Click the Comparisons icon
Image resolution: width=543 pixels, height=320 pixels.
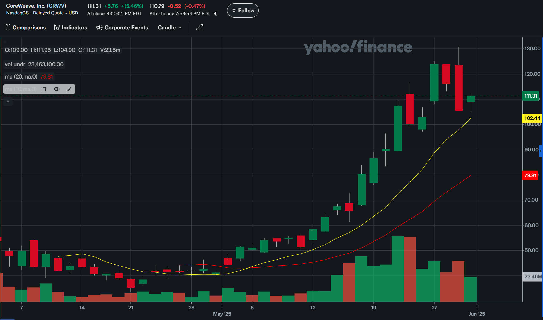point(8,28)
